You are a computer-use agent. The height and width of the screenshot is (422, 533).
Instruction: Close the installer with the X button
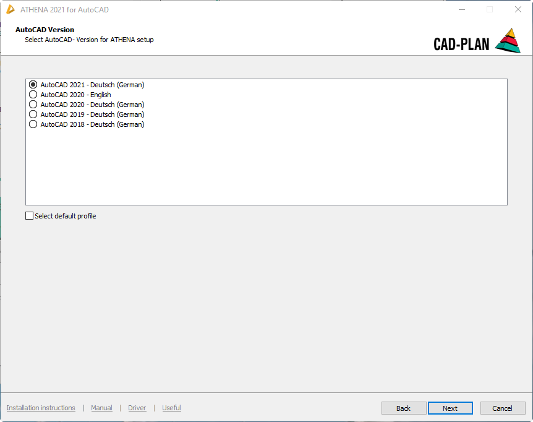[x=518, y=9]
